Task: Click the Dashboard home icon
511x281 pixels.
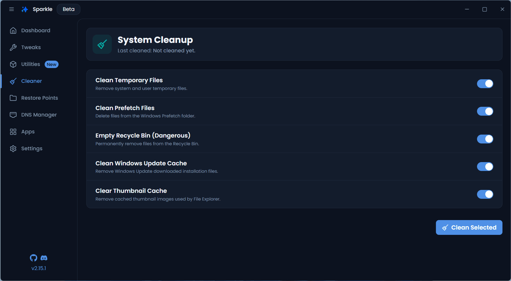Action: (x=13, y=30)
